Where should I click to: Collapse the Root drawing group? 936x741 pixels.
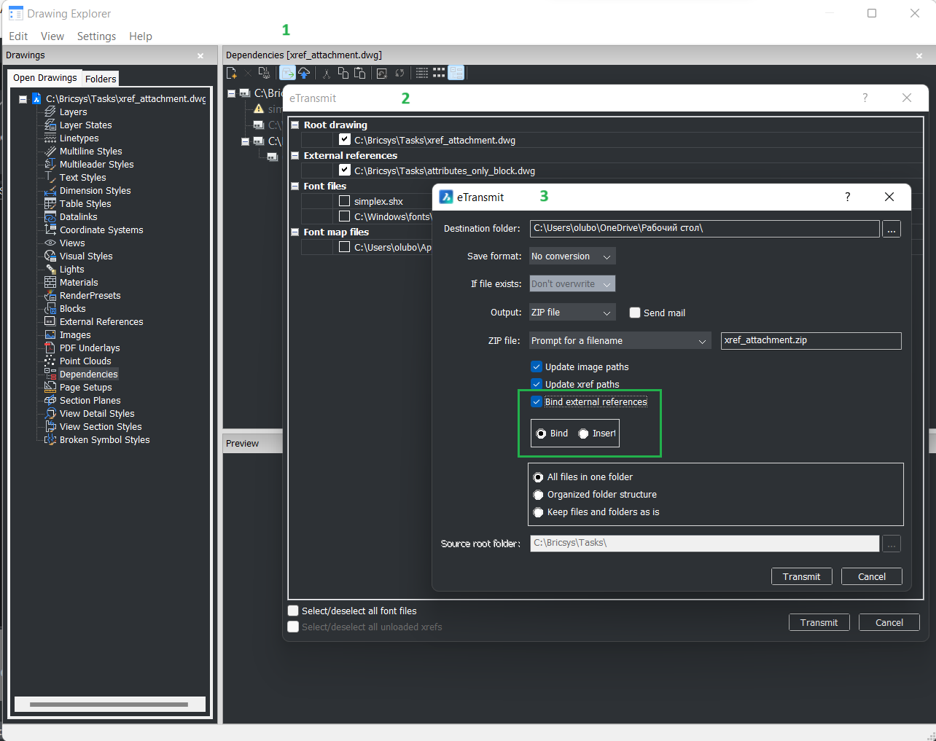coord(295,125)
